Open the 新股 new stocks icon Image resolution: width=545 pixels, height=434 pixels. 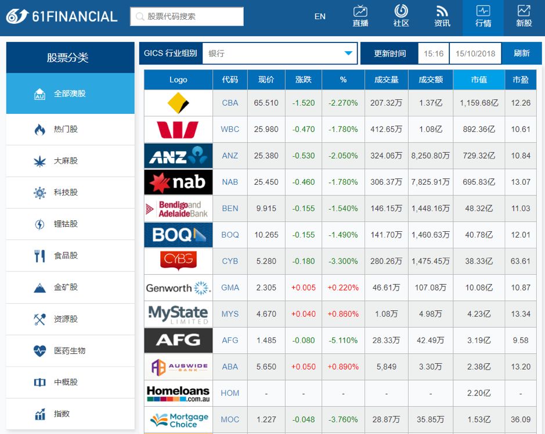pos(524,16)
